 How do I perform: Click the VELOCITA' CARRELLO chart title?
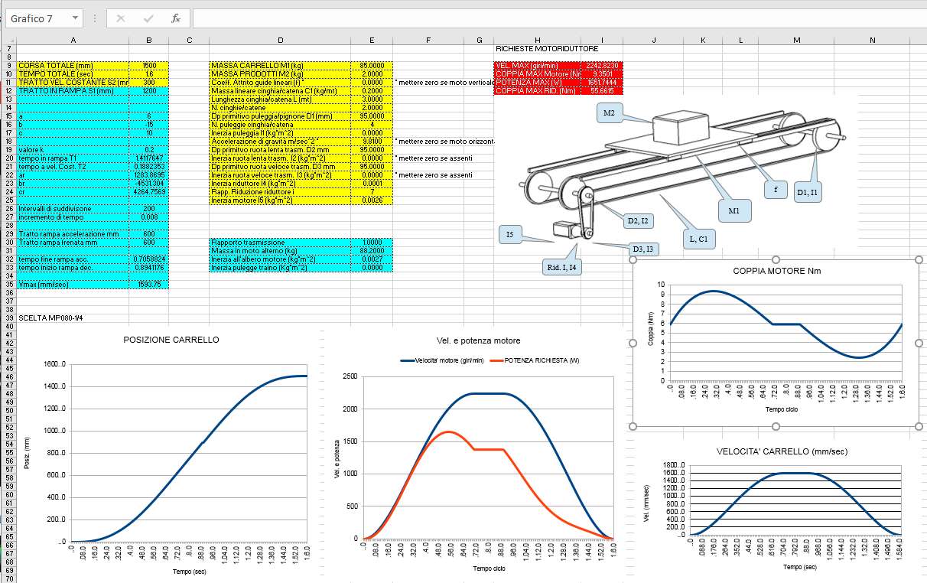point(792,451)
